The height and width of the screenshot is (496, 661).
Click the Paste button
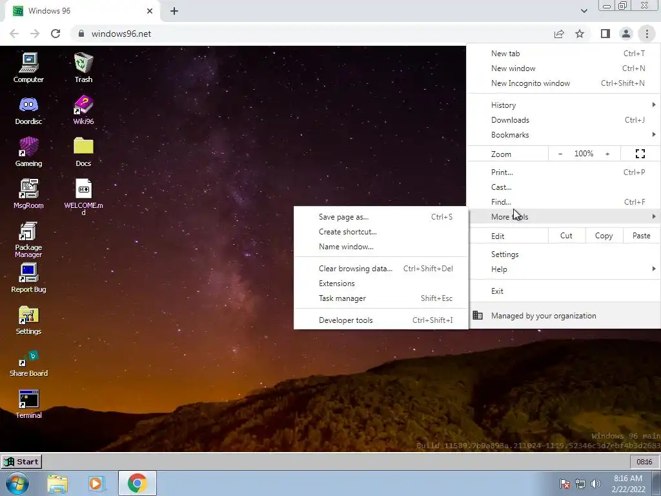(x=641, y=236)
